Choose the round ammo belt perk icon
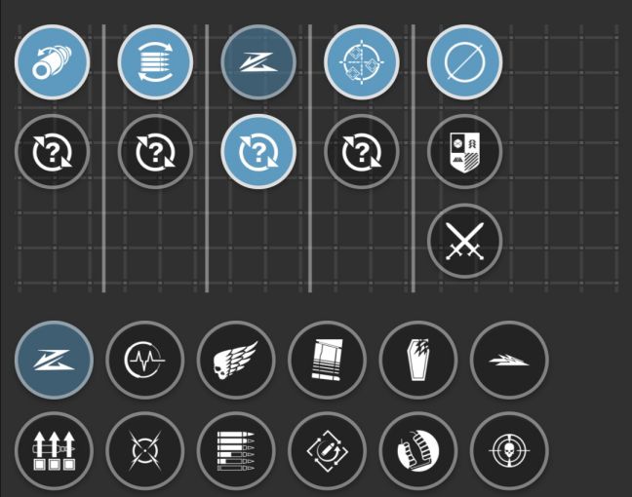 pos(418,450)
